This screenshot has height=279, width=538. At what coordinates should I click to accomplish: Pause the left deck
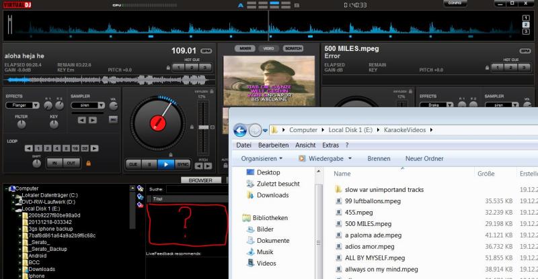coord(150,164)
